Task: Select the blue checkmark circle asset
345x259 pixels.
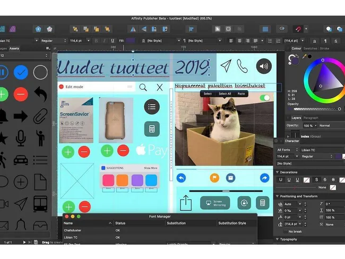Action: pos(21,72)
